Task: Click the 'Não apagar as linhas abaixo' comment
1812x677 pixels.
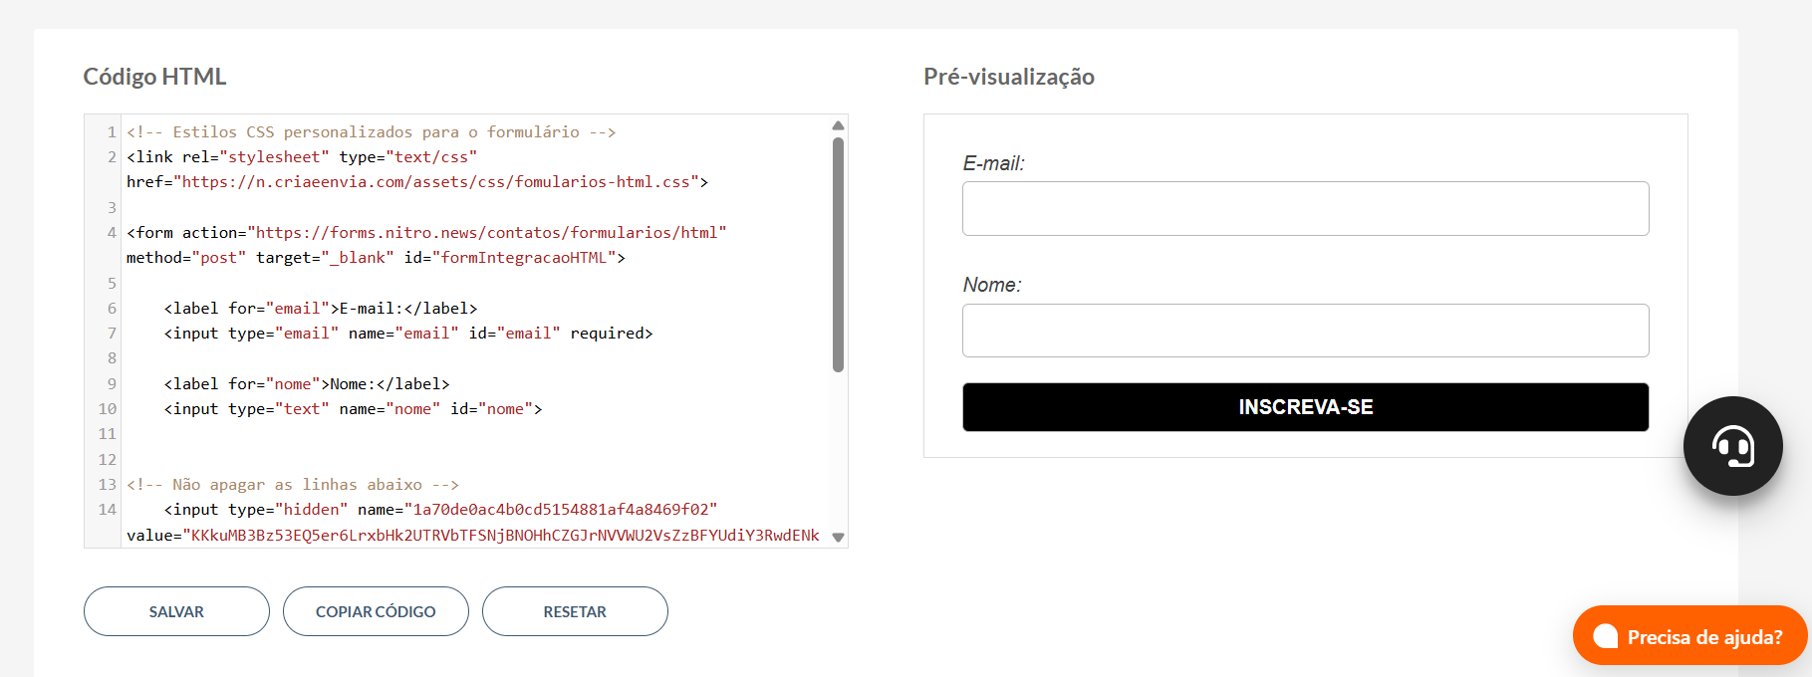Action: (x=293, y=485)
